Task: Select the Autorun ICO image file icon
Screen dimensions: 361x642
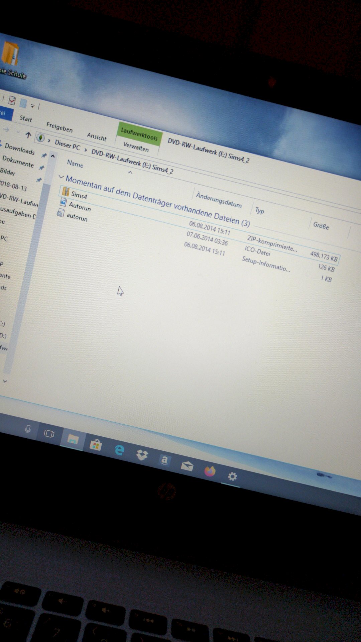Action: click(63, 202)
